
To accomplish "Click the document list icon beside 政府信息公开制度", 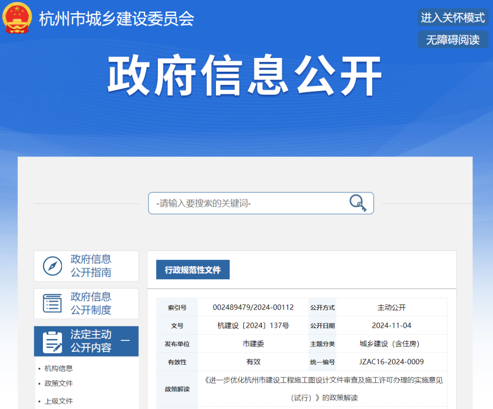I will click(x=52, y=303).
